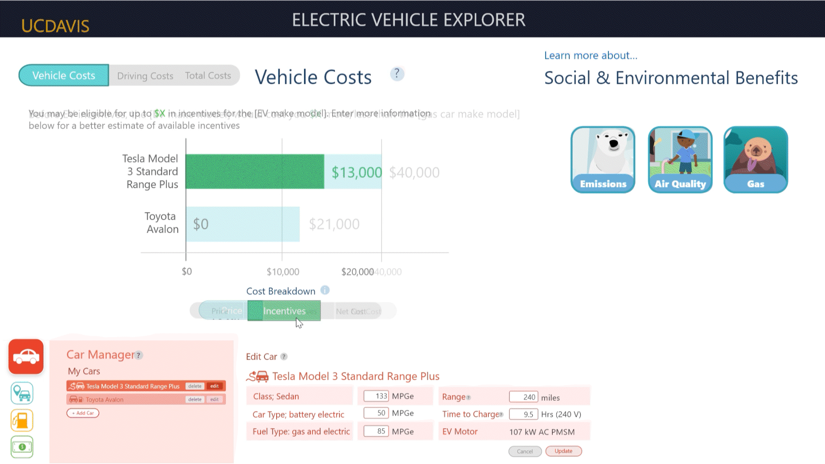
Task: Click the dark green Tesla incentive bar
Action: point(255,171)
